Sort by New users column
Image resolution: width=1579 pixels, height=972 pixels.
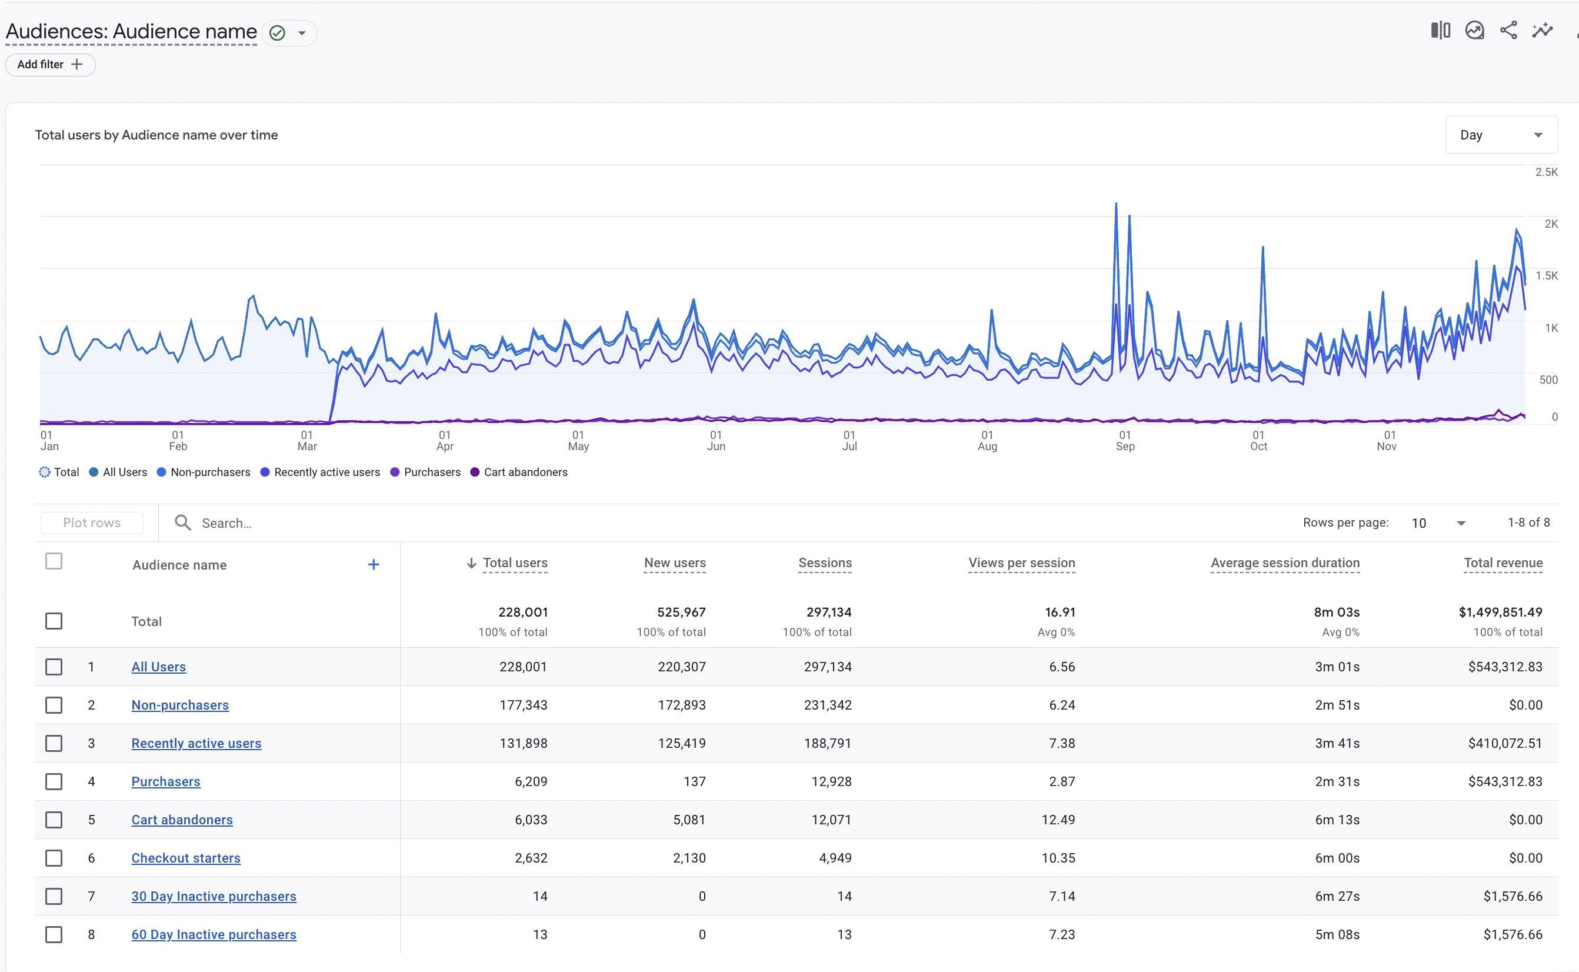pyautogui.click(x=675, y=563)
